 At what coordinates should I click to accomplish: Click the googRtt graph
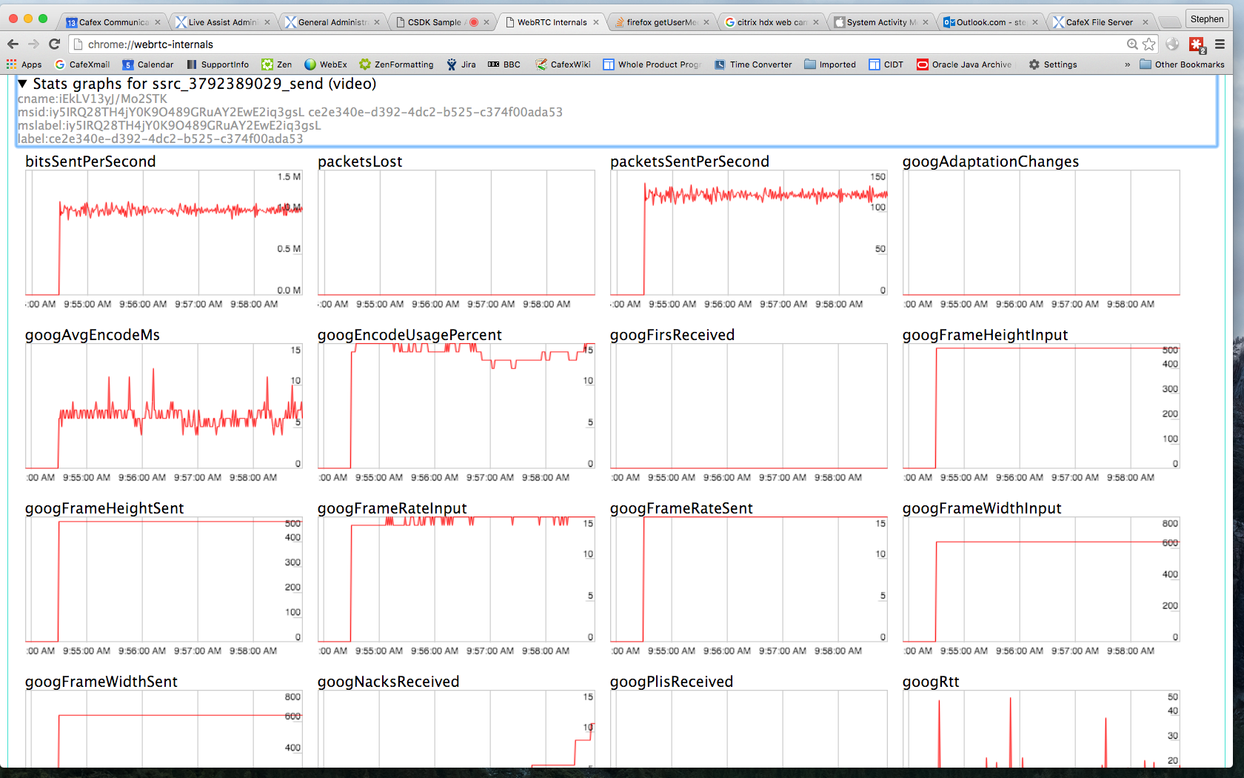pyautogui.click(x=1041, y=729)
